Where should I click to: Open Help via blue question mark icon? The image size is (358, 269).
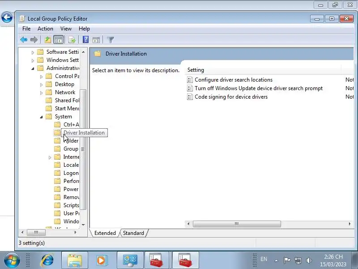pyautogui.click(x=85, y=40)
